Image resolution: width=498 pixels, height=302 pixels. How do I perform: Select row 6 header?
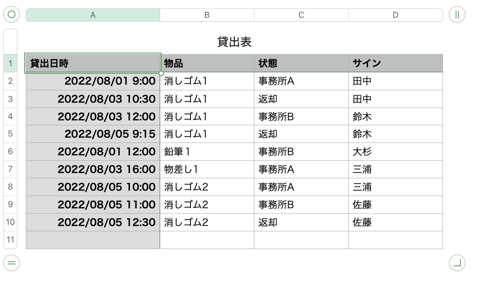click(10, 151)
